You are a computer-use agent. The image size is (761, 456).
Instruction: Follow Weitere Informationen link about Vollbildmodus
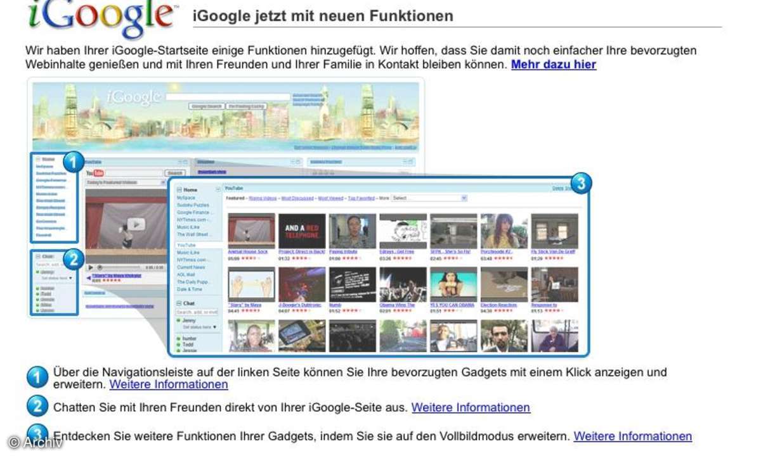tap(633, 436)
